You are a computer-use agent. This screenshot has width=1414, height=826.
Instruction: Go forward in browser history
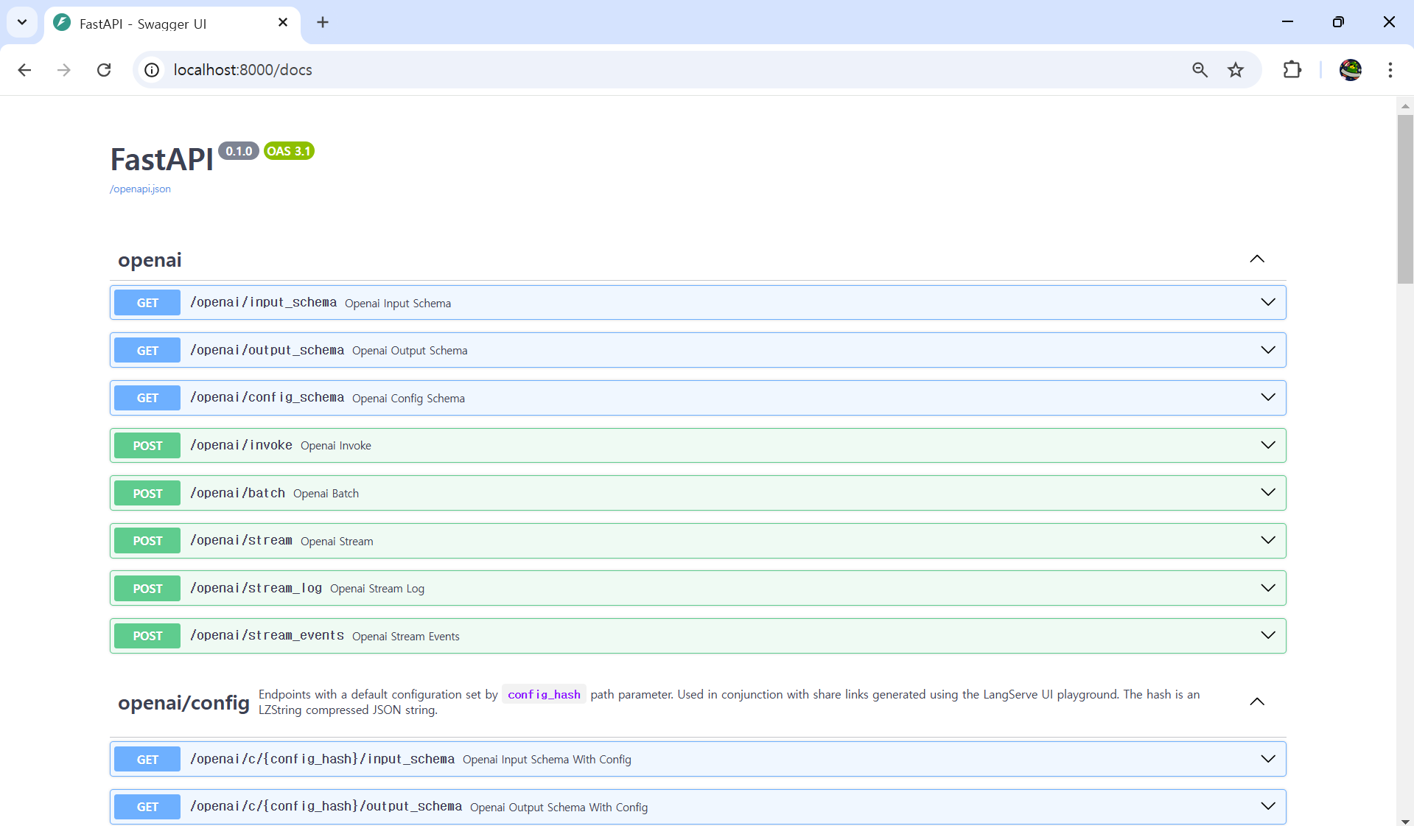pyautogui.click(x=64, y=70)
